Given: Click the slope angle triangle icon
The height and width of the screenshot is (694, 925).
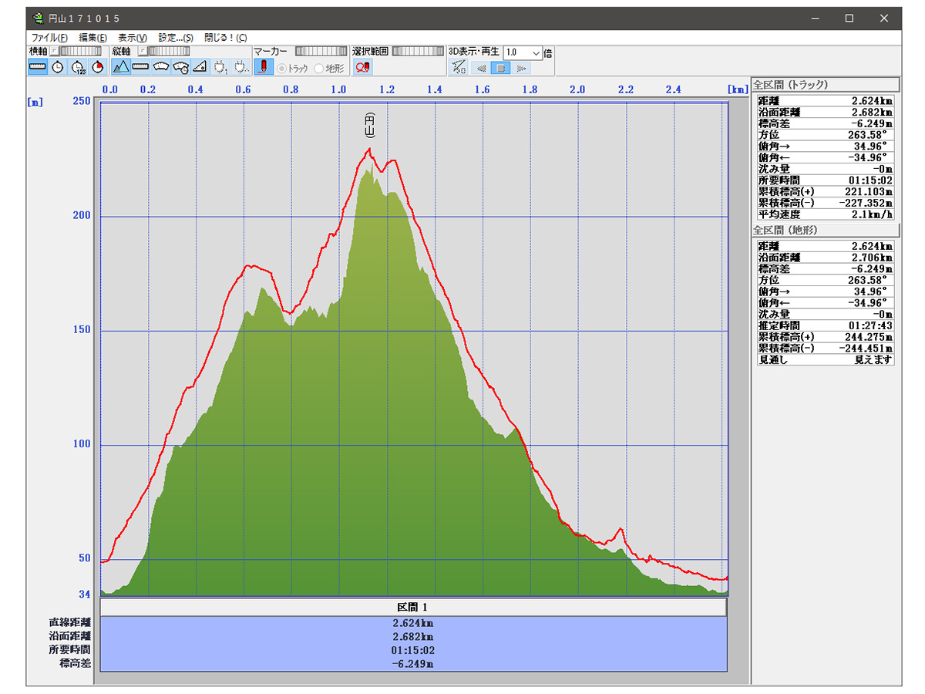Looking at the screenshot, I should 200,67.
